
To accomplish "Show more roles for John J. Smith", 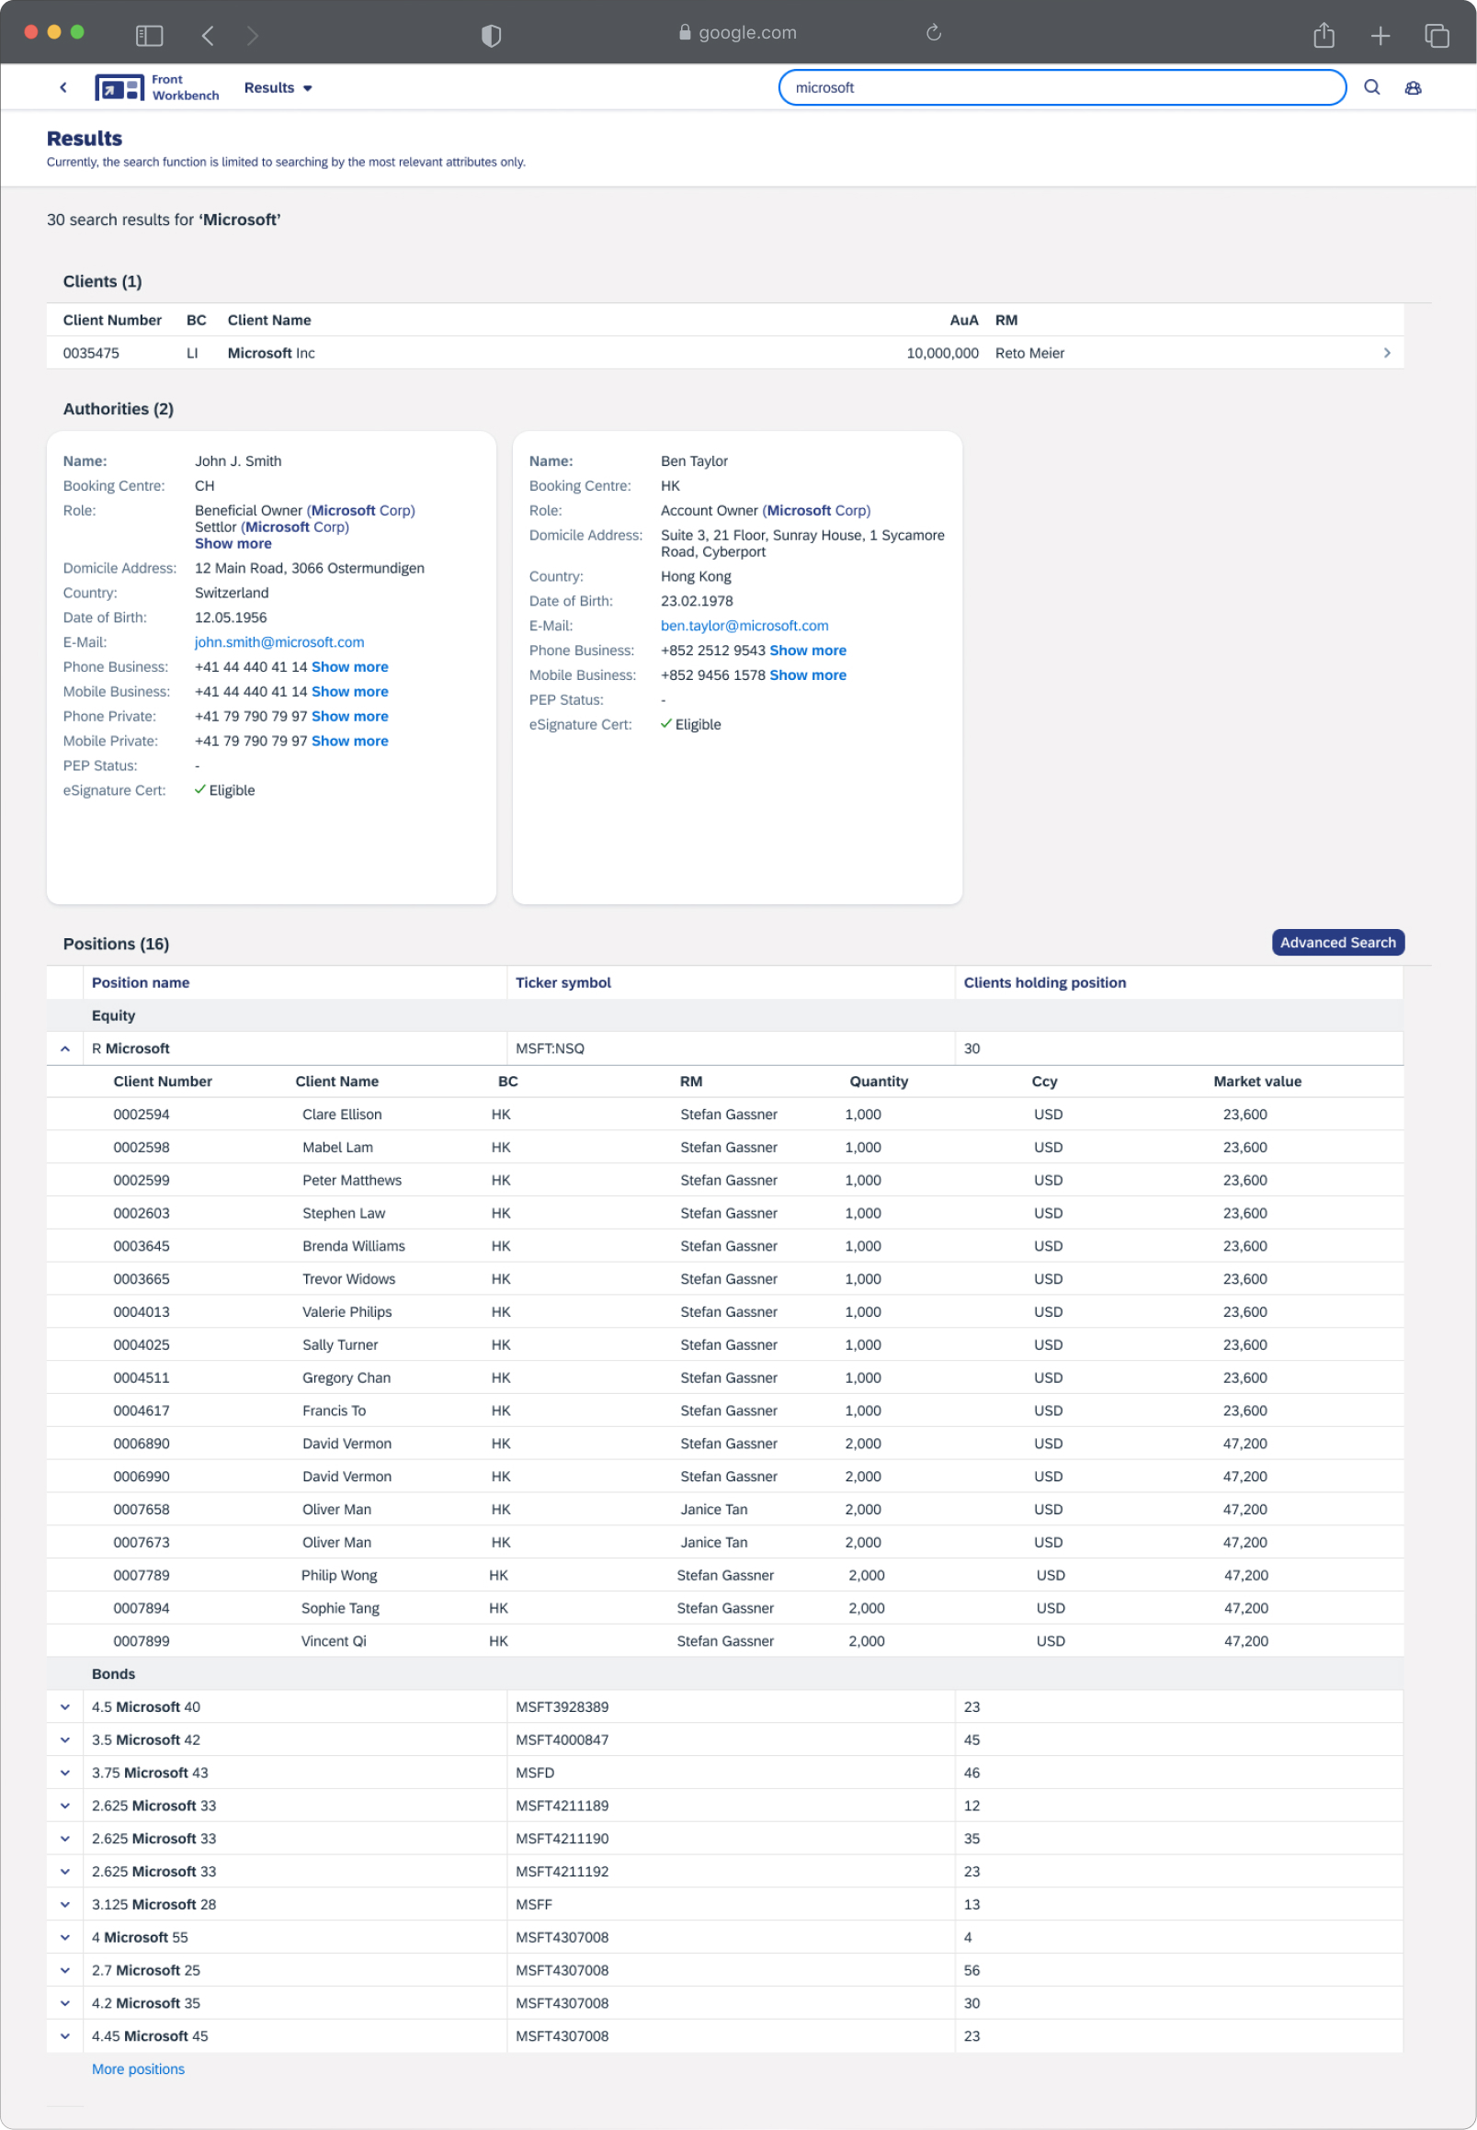I will coord(233,543).
